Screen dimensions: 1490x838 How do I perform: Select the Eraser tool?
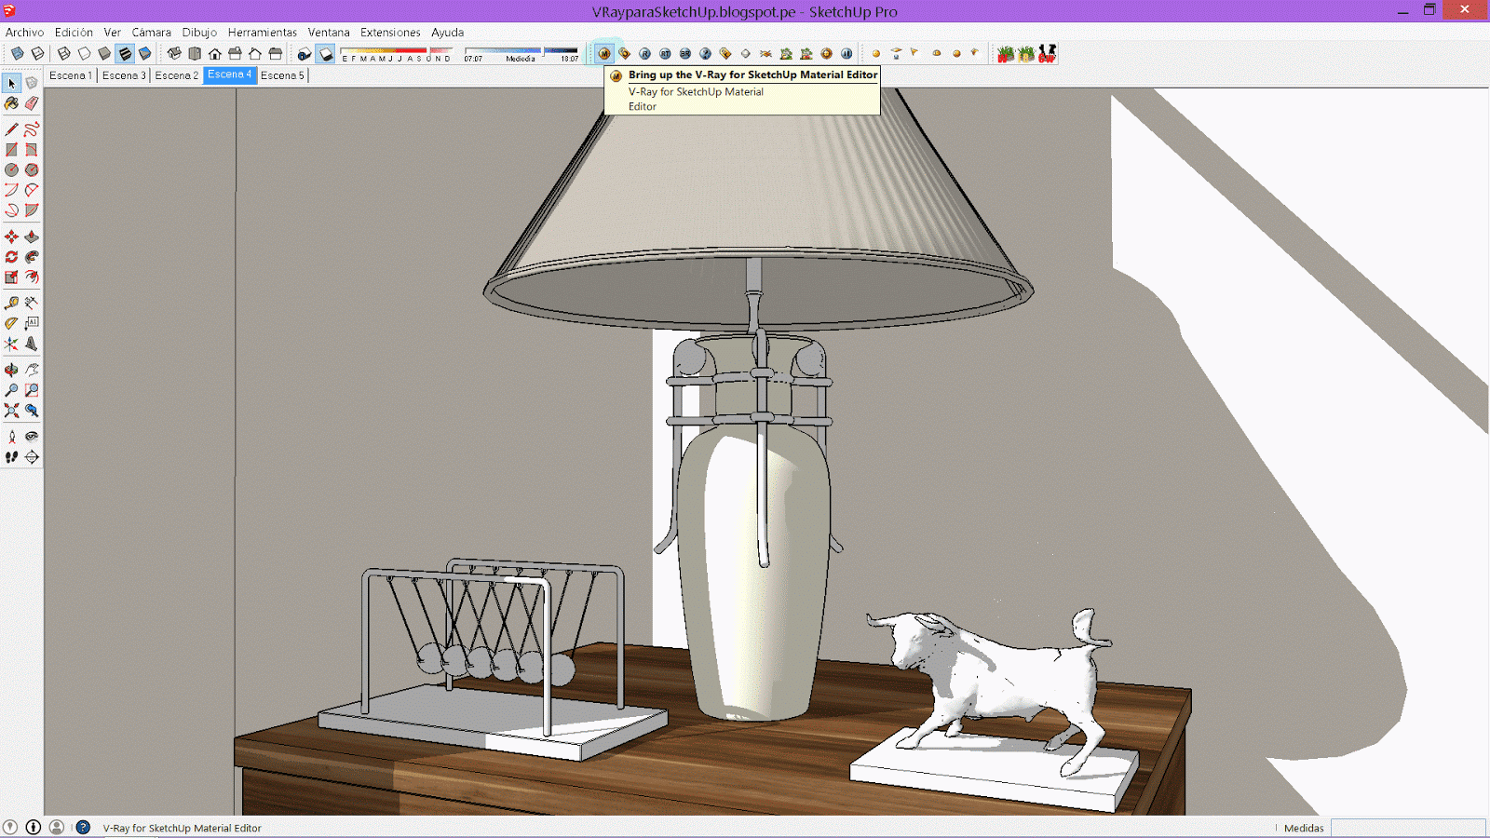pyautogui.click(x=34, y=104)
